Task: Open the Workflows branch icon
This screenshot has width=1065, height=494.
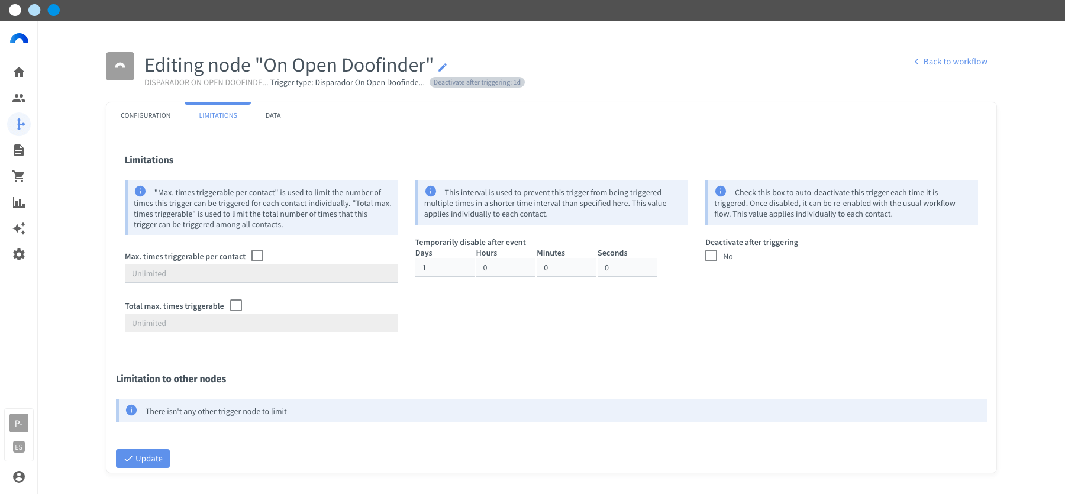Action: point(19,124)
